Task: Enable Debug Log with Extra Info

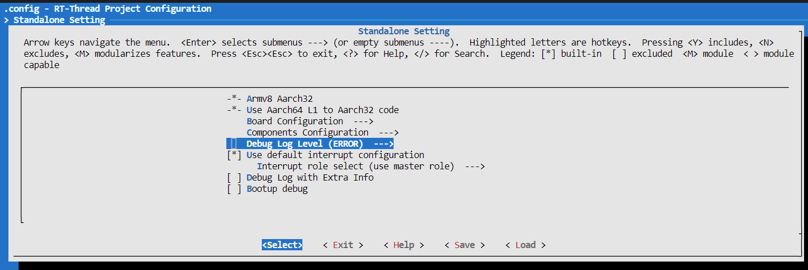Action: (x=234, y=178)
